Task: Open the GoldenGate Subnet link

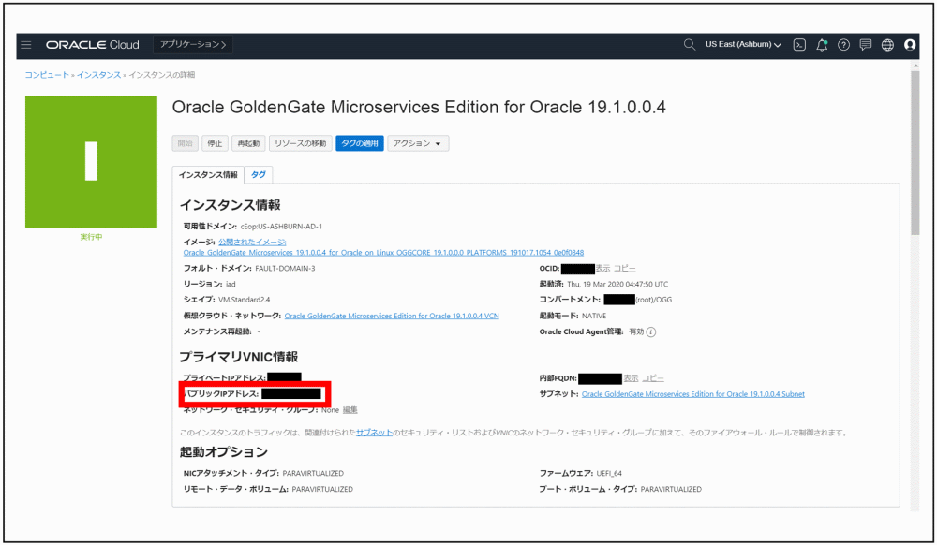Action: point(693,394)
